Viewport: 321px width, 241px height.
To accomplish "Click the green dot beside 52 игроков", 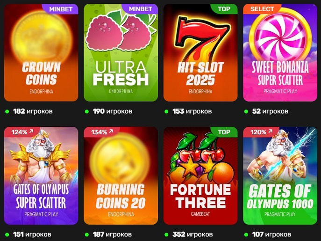I will point(246,111).
